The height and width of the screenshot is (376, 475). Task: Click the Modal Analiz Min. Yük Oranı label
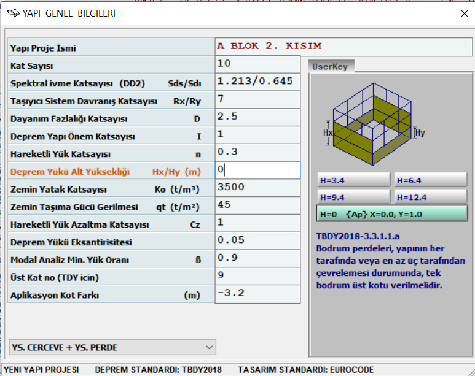69,260
